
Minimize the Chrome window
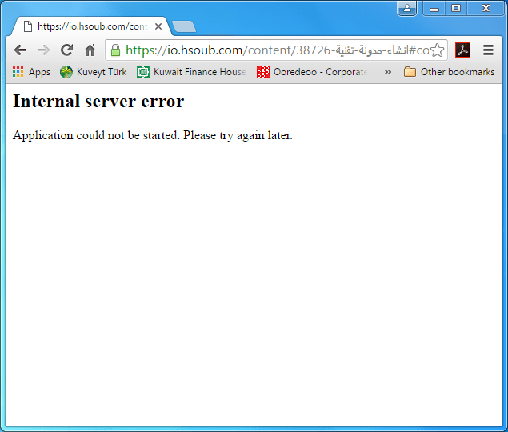(x=434, y=8)
